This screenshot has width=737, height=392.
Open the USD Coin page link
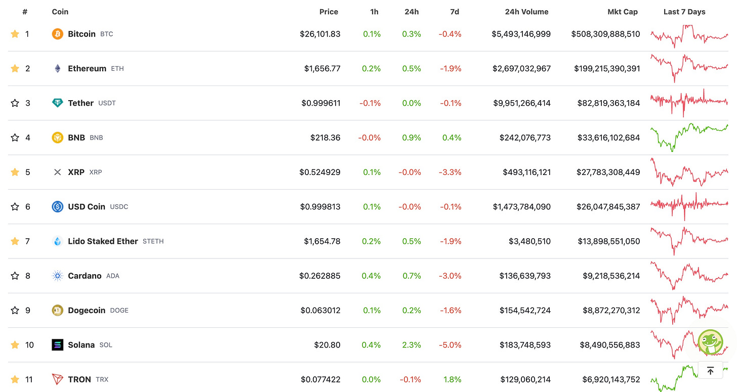(87, 206)
